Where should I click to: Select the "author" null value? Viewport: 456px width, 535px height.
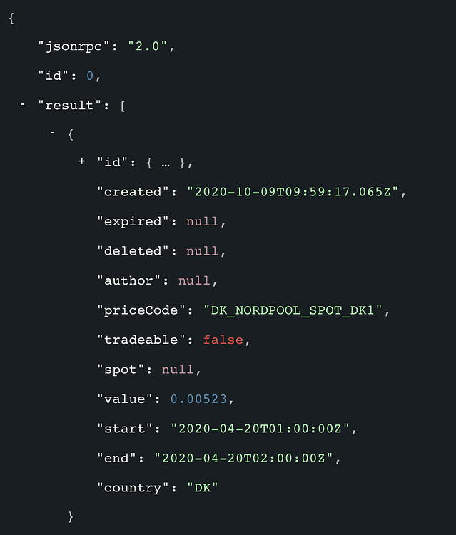(x=194, y=281)
